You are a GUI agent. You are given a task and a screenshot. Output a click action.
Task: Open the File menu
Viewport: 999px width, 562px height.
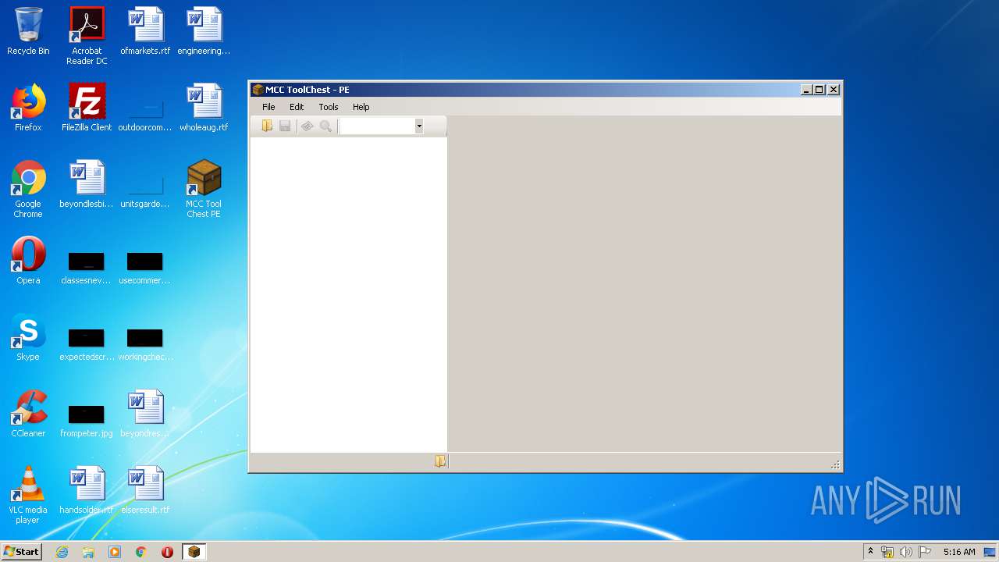click(x=268, y=107)
